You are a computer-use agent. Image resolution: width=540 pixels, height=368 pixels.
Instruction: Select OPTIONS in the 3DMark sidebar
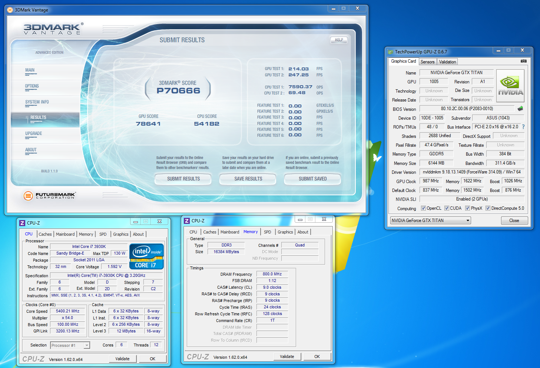tap(45, 87)
